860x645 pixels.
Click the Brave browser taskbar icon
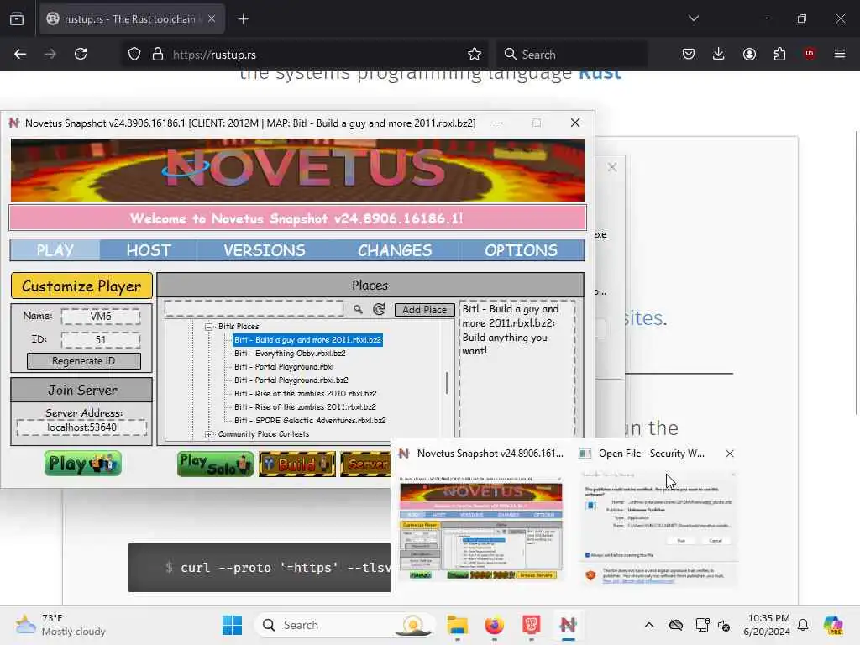click(531, 625)
